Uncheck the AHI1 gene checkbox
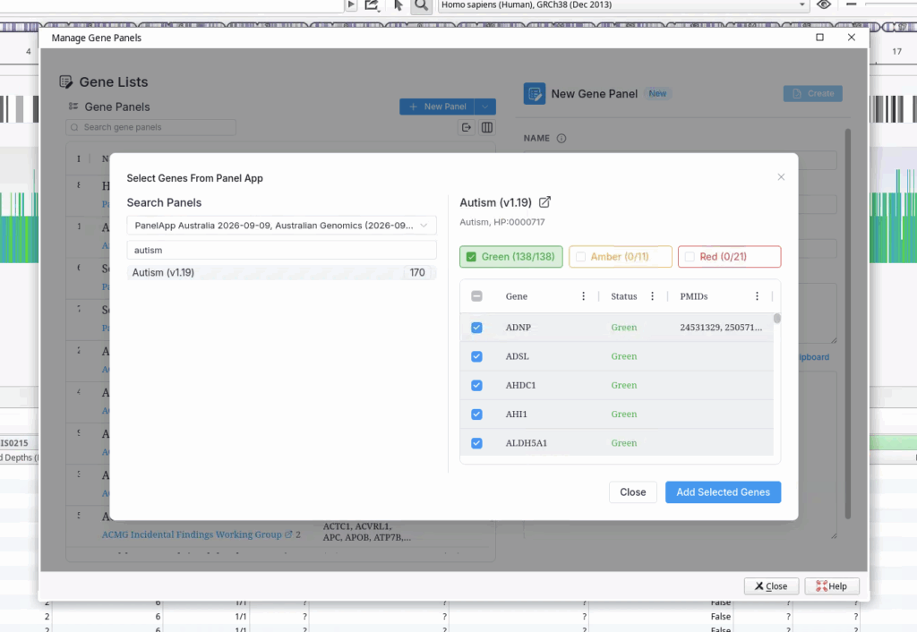 (x=476, y=414)
